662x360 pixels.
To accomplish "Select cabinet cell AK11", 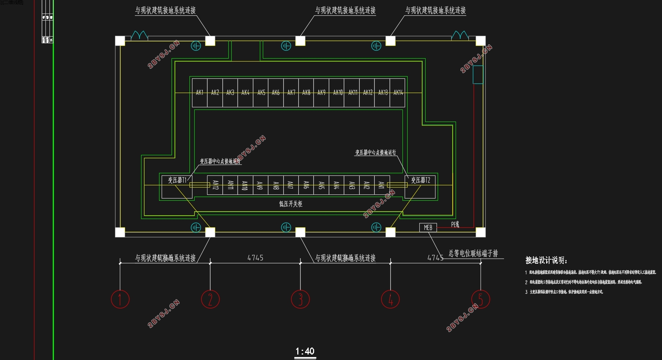I will click(x=352, y=93).
